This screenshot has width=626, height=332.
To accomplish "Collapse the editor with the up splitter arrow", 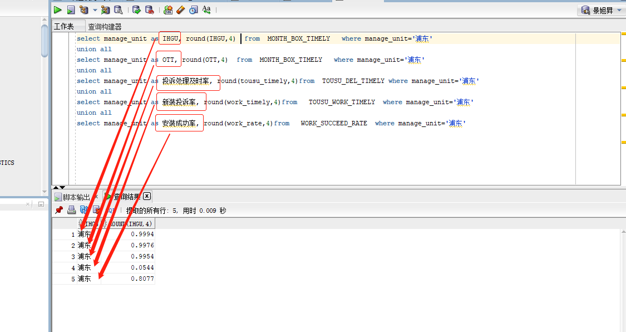I will (x=56, y=187).
